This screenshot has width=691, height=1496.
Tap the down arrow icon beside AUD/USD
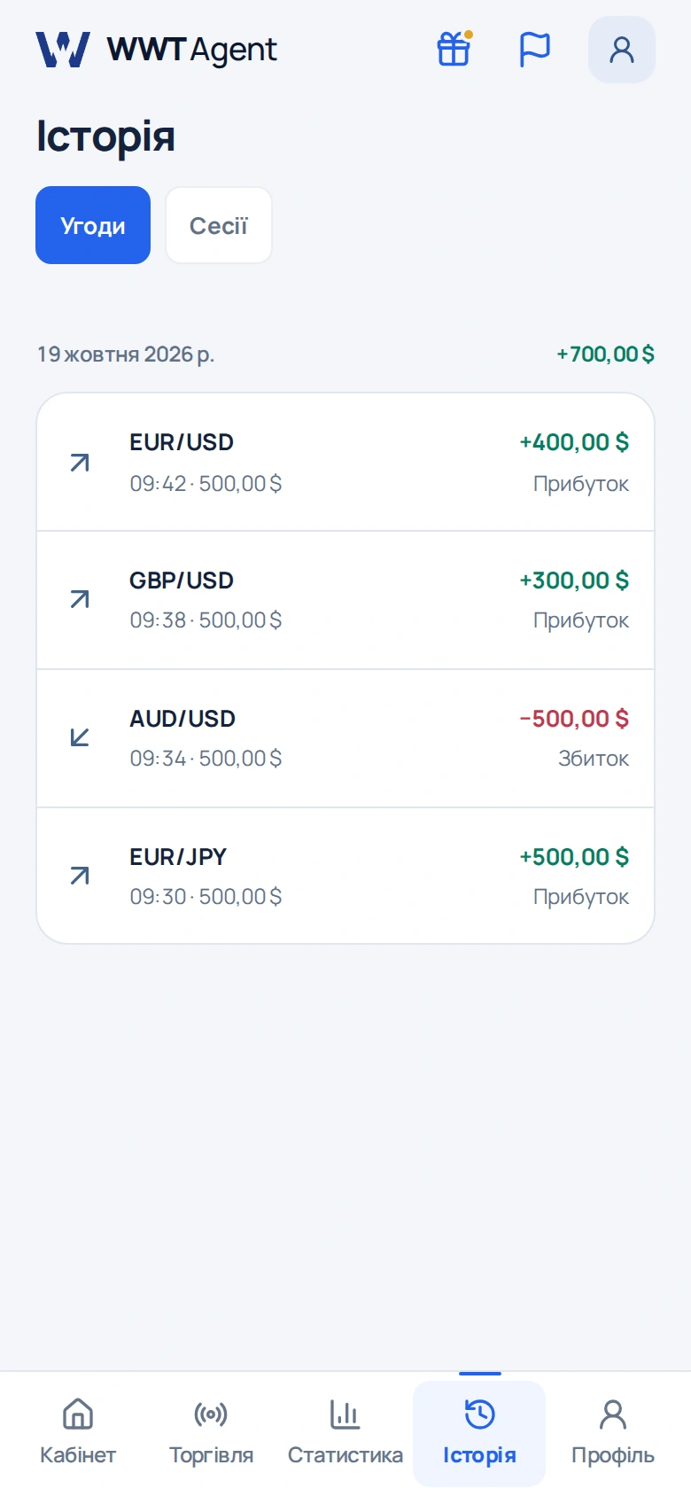point(80,737)
